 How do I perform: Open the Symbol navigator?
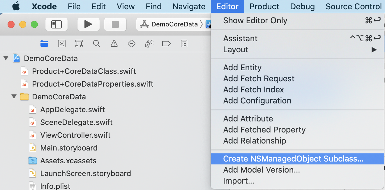pyautogui.click(x=79, y=44)
